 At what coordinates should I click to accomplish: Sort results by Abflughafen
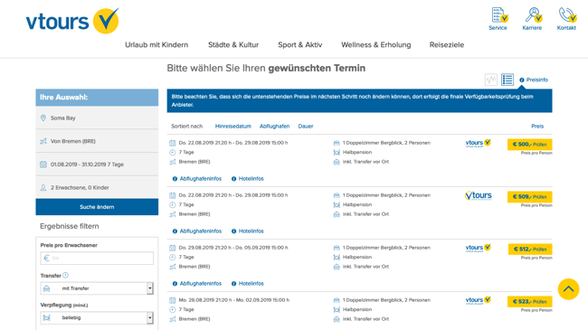pyautogui.click(x=274, y=127)
